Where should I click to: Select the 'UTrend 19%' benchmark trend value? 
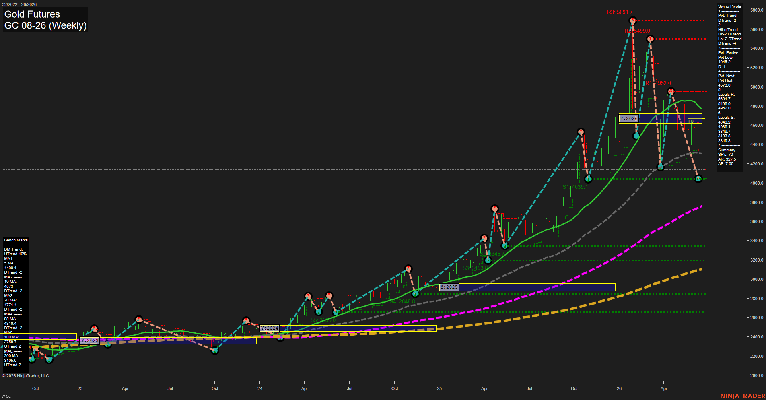click(15, 254)
